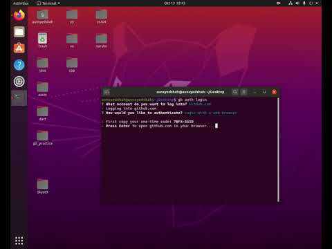This screenshot has width=332, height=249.
Task: Open the Help icon in the dock
Action: click(x=19, y=65)
